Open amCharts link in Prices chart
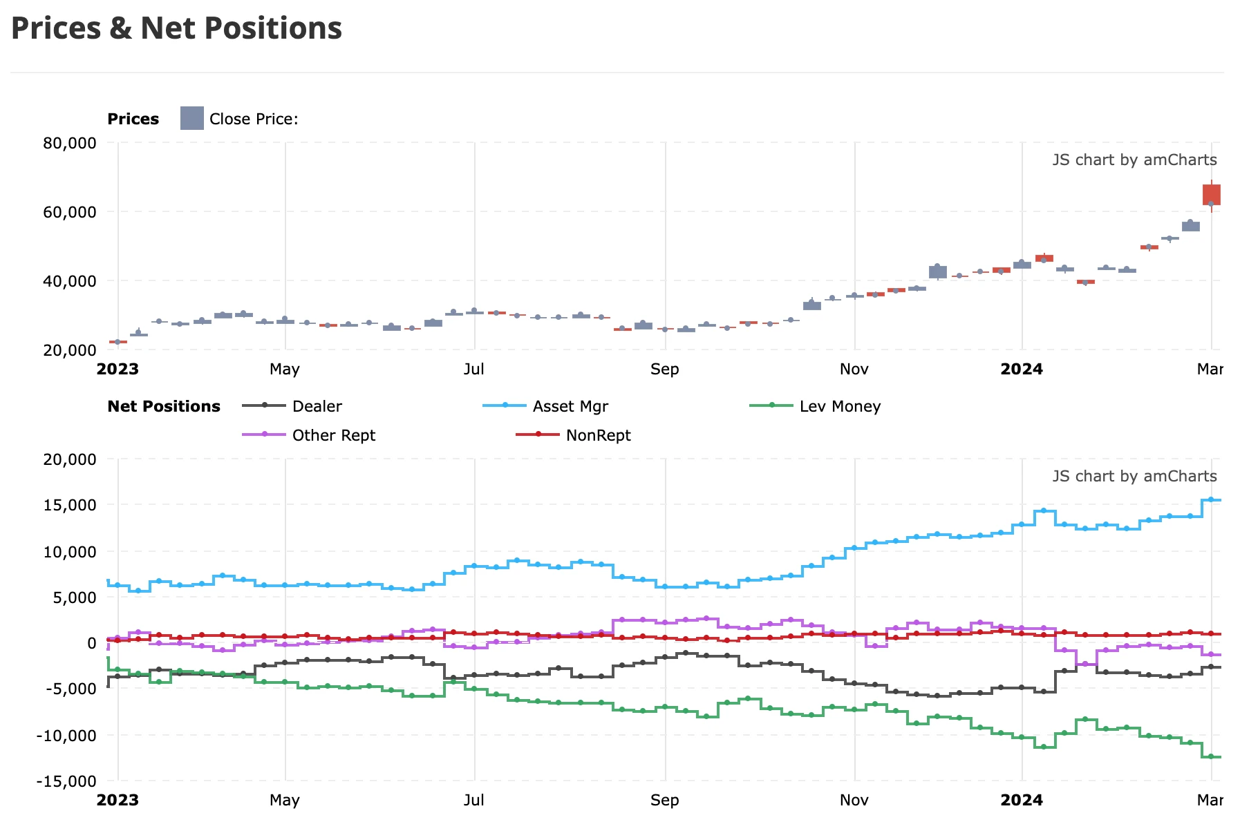This screenshot has height=822, width=1240. (x=1134, y=160)
